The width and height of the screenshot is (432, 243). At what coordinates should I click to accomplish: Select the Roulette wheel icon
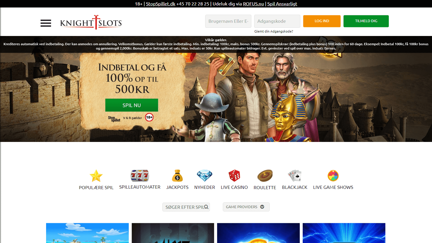(x=265, y=176)
